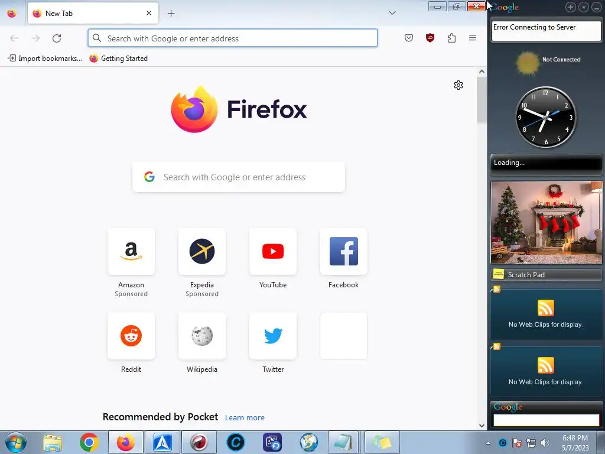Select the New Tab tab

coord(93,13)
